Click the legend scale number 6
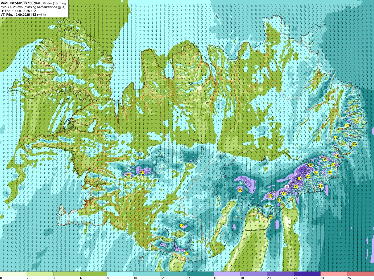The image size is (374, 280). point(81,278)
